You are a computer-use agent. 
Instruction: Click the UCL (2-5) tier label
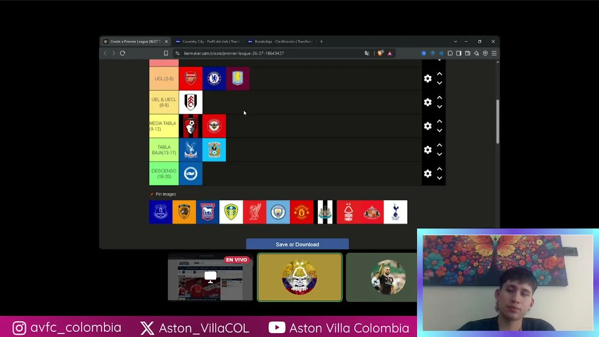(x=164, y=79)
